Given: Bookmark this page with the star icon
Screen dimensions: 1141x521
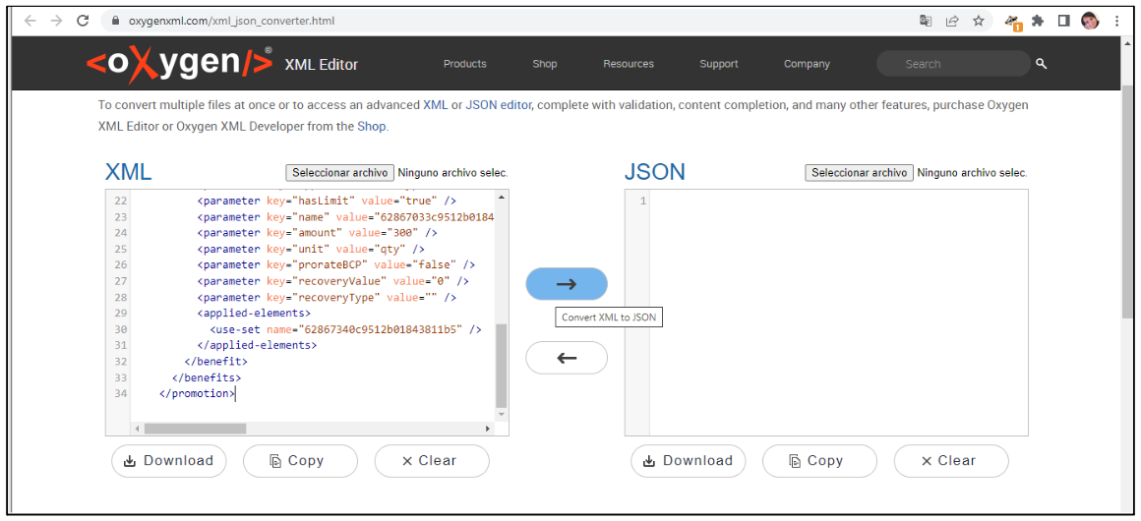Looking at the screenshot, I should click(x=979, y=21).
